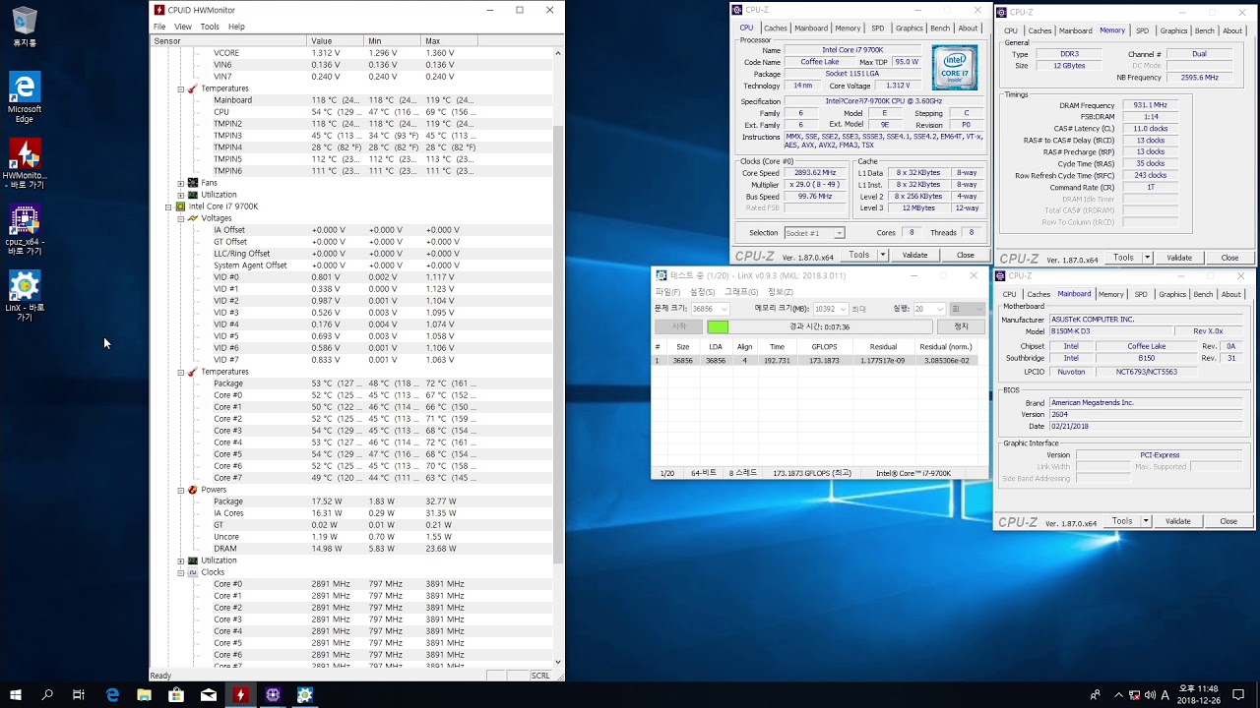Click the Intel Core i7 9700K chip icon
The width and height of the screenshot is (1260, 708).
click(181, 206)
